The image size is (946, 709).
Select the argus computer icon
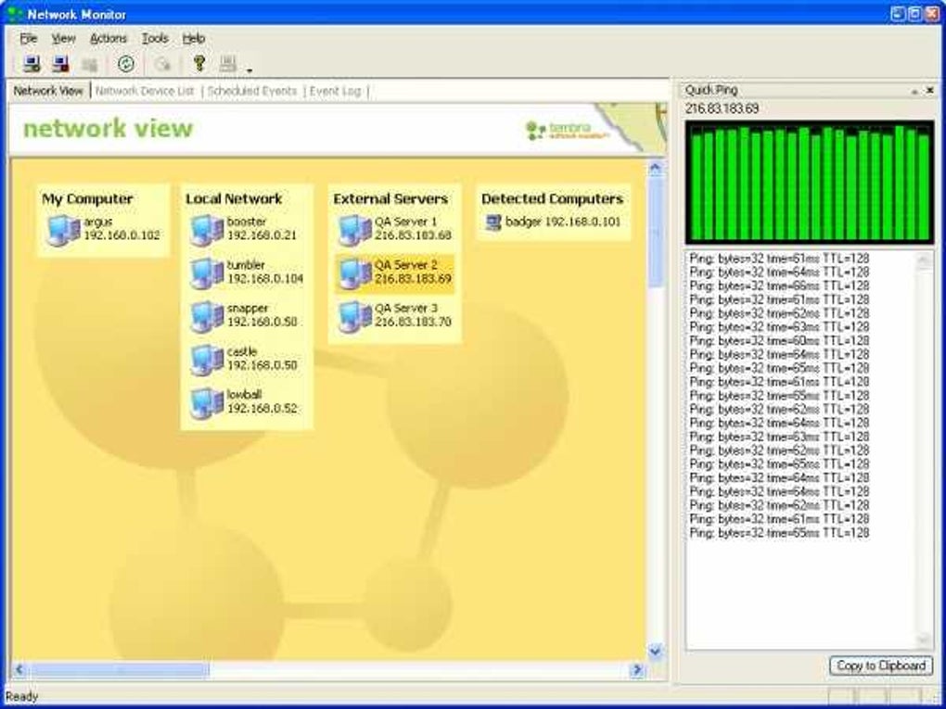pos(63,230)
